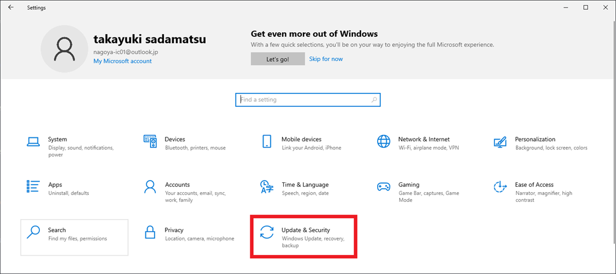Click the search magnifier in Find a setting
The image size is (616, 274).
point(374,100)
